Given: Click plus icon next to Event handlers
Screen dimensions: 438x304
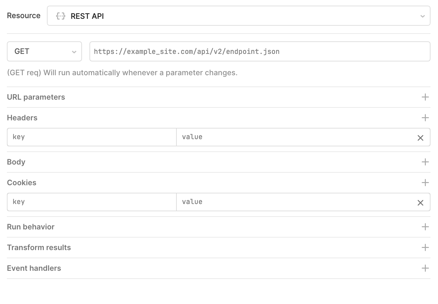Looking at the screenshot, I should (x=425, y=268).
